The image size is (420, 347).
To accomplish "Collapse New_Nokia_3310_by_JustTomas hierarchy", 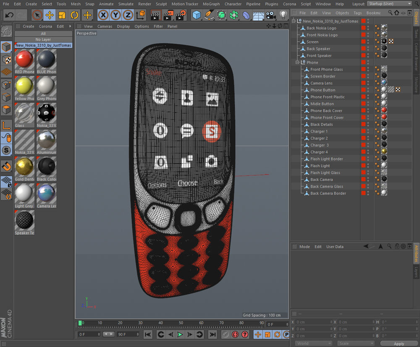I will tap(294, 21).
